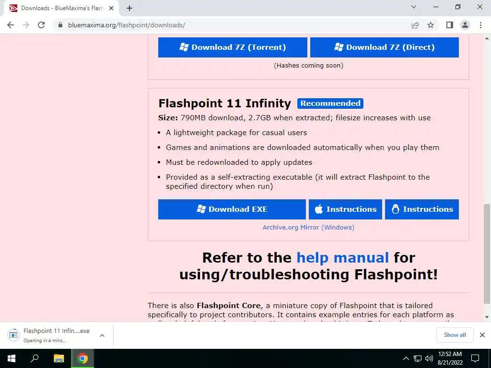Open the Linux penguin Instructions button

coord(422,209)
